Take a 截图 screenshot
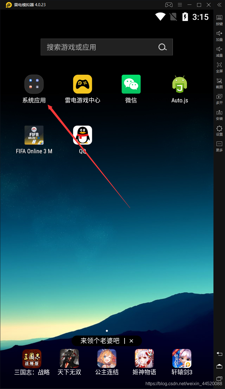 point(219,83)
